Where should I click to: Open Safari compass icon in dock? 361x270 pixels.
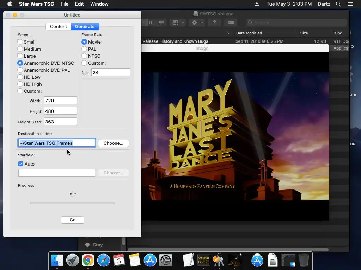pos(104,261)
